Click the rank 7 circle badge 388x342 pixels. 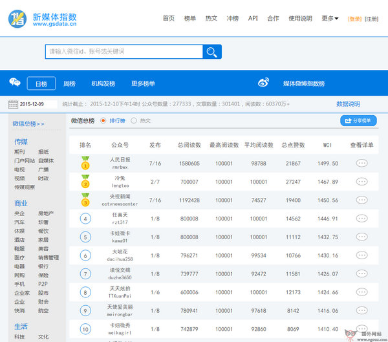click(x=85, y=274)
